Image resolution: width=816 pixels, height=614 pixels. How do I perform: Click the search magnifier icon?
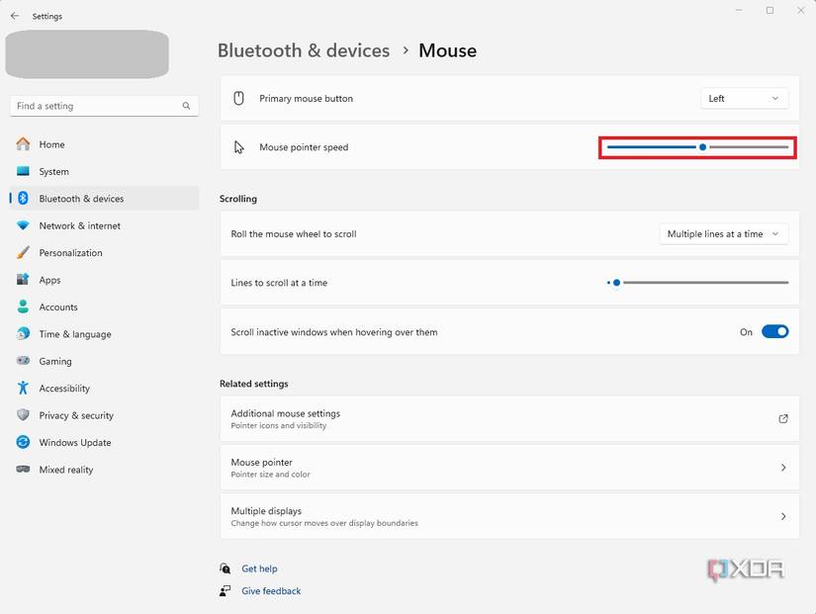(x=186, y=106)
